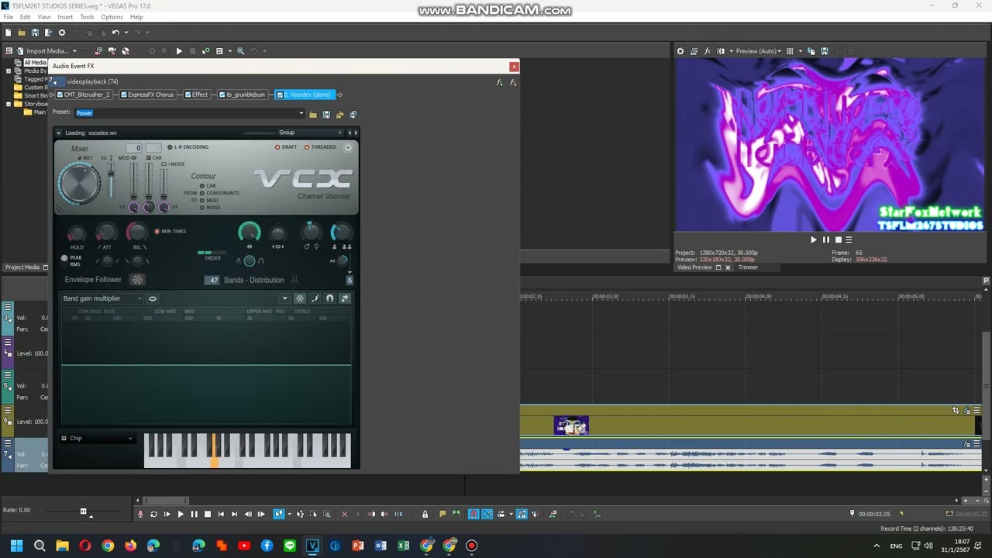Viewport: 992px width, 558px height.
Task: Open the Import Media dropdown arrow
Action: [x=74, y=51]
